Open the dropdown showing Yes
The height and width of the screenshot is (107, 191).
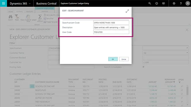pyautogui.click(x=165, y=53)
